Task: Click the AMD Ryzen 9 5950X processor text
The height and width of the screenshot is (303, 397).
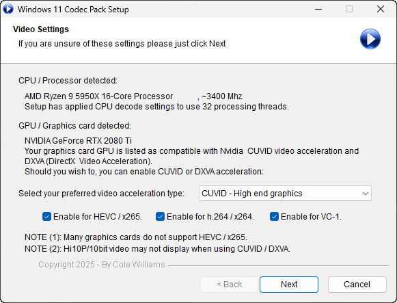Action: (99, 96)
